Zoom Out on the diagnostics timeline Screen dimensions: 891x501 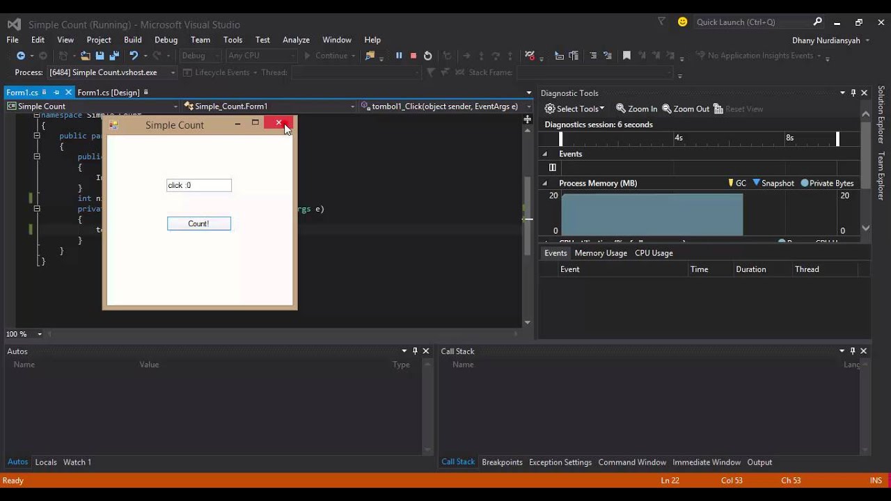[686, 109]
